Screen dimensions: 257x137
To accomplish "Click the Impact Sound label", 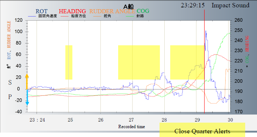I will [x=230, y=6].
